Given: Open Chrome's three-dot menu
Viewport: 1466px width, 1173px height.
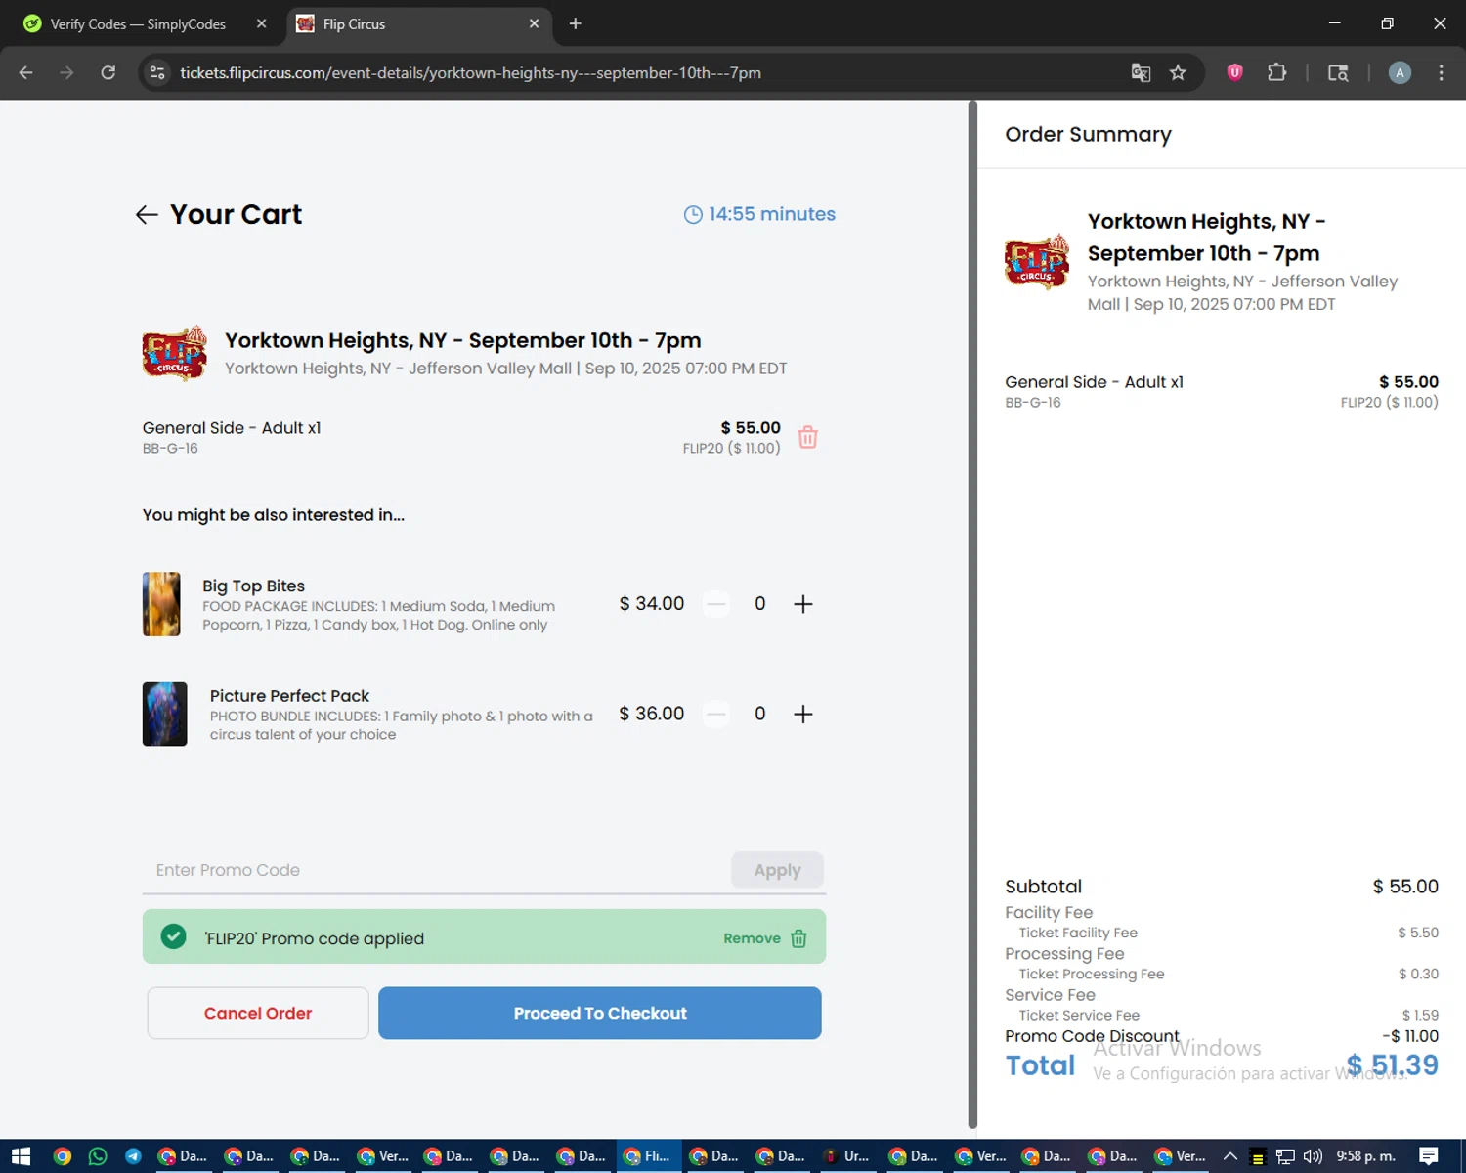Looking at the screenshot, I should (x=1441, y=72).
